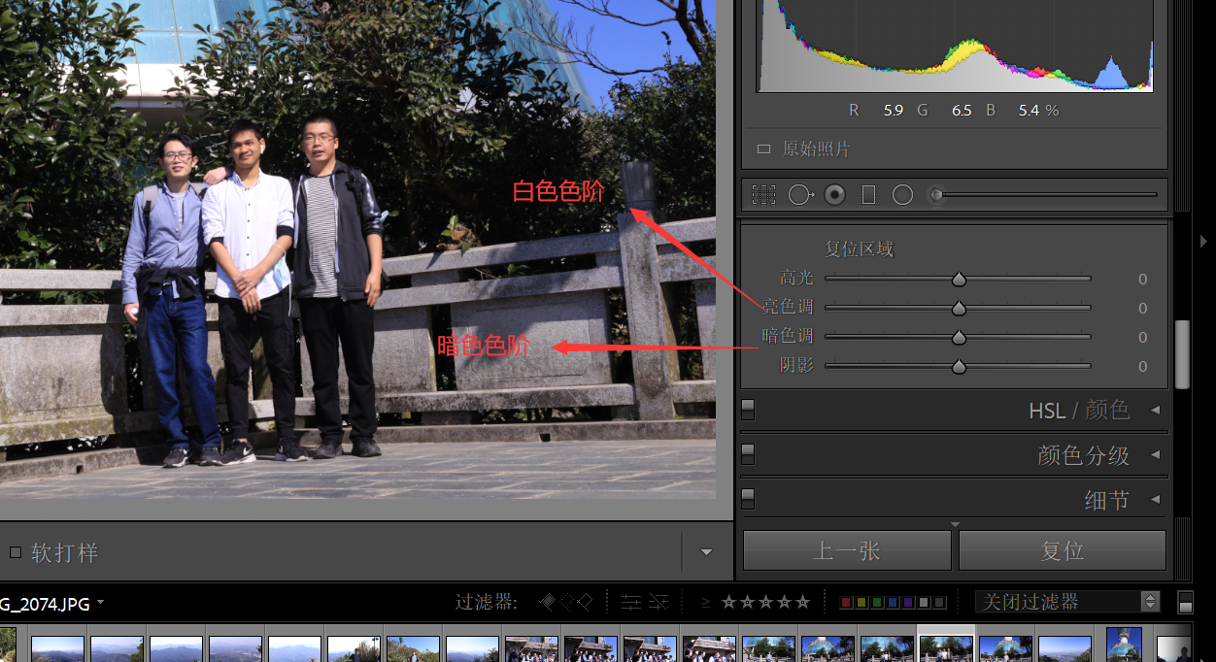Select the Radial Filter tool
The height and width of the screenshot is (662, 1216).
903,195
